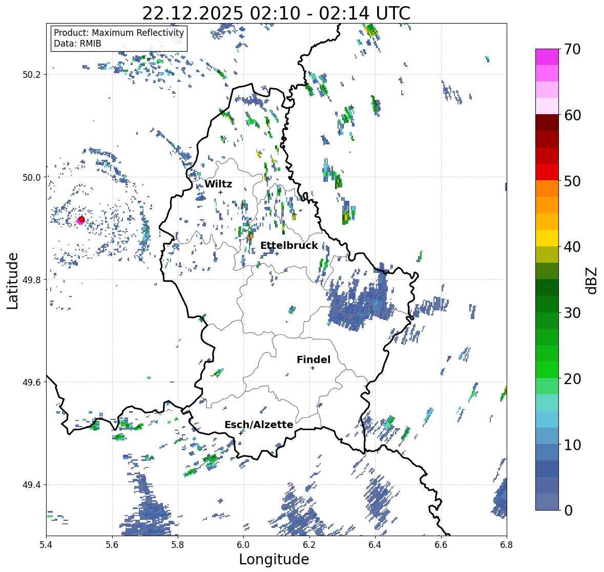Click the 49.4 latitude tick label
Screen dimensions: 604x572
(32, 485)
